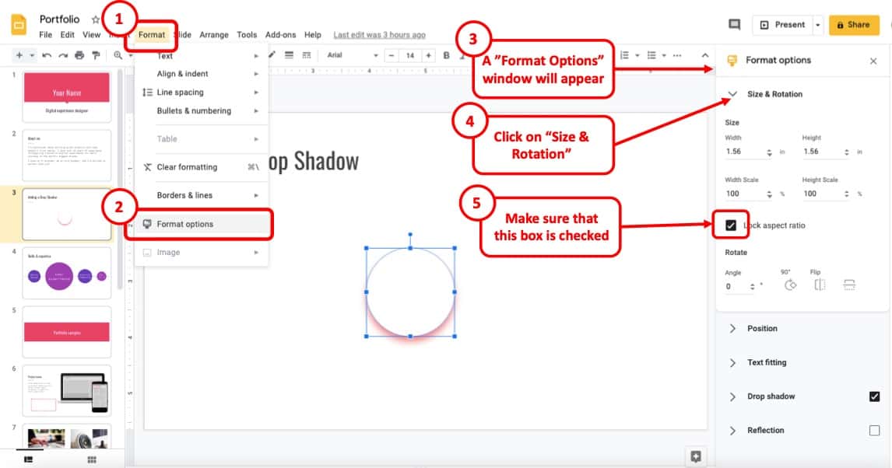Open the Bullets & numbering submenu
Viewport: 892px width, 468px height.
pos(202,110)
